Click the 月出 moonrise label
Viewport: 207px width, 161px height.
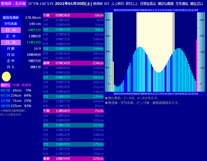click(11, 54)
